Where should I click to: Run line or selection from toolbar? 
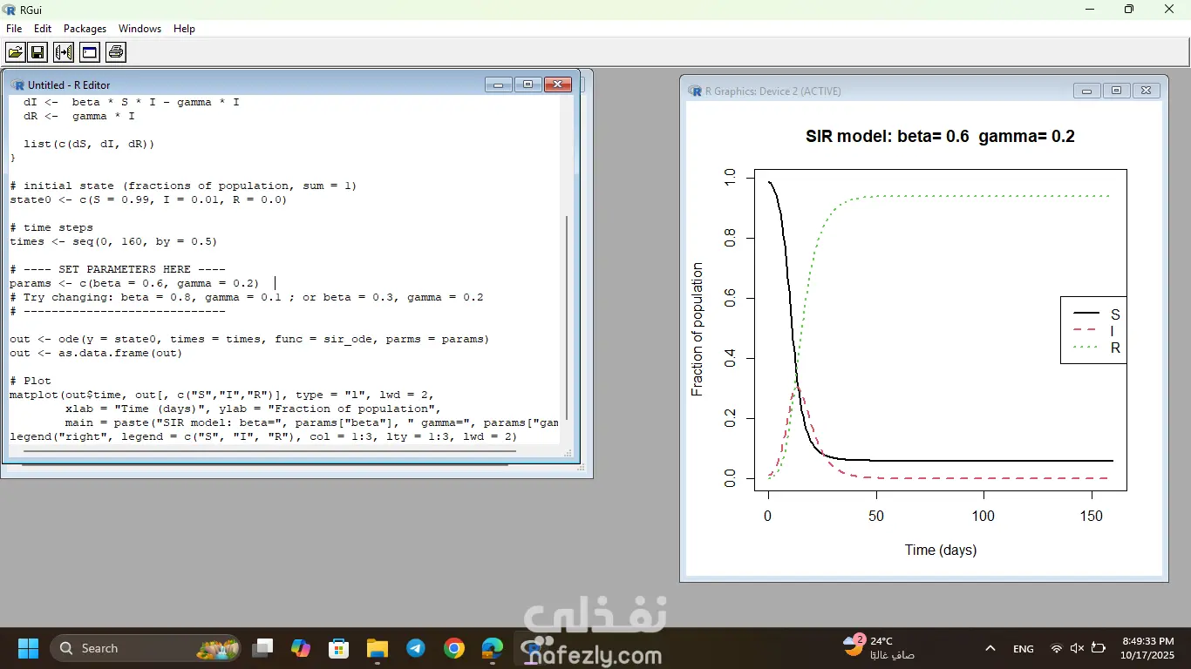click(x=64, y=52)
